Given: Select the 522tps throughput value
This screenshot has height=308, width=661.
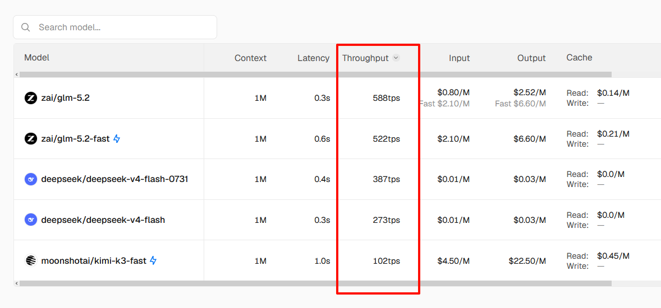Looking at the screenshot, I should tap(387, 139).
